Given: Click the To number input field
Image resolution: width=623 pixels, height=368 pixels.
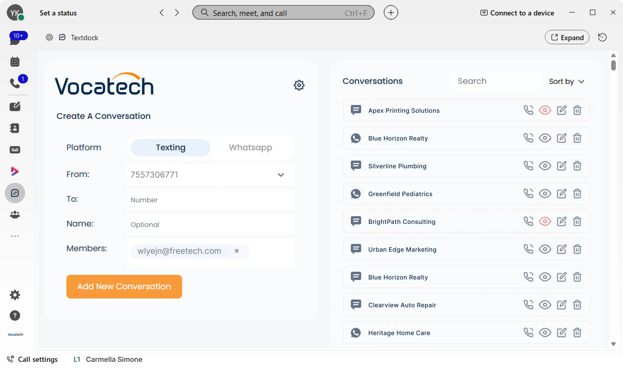Looking at the screenshot, I should tap(210, 200).
